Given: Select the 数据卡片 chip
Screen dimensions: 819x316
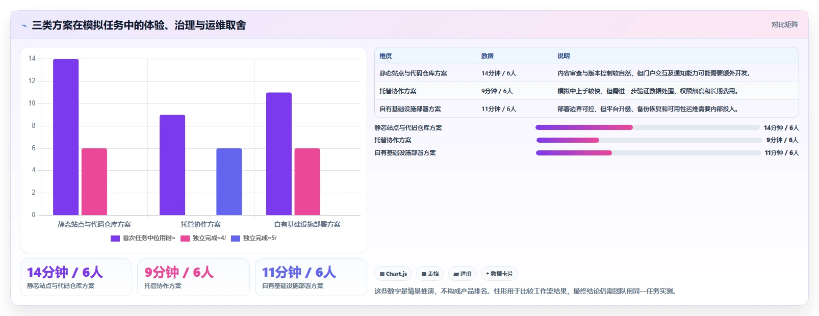Looking at the screenshot, I should [499, 274].
